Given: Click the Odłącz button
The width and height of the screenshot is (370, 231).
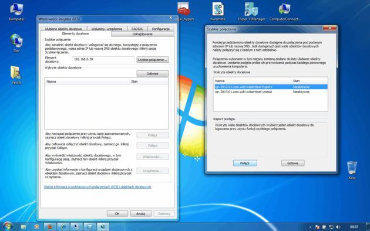Looking at the screenshot, I should [x=153, y=145].
